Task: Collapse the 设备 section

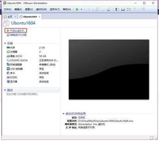Action: tap(5, 43)
